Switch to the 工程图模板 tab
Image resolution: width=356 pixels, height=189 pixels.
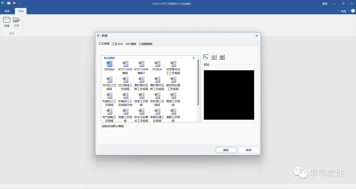tap(146, 44)
